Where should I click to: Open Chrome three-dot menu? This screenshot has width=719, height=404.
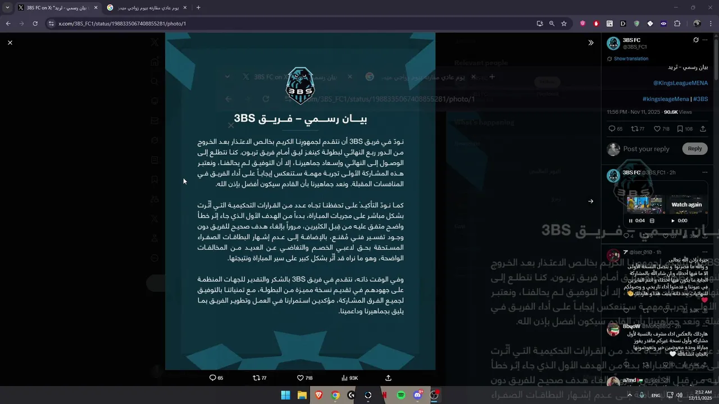(711, 24)
